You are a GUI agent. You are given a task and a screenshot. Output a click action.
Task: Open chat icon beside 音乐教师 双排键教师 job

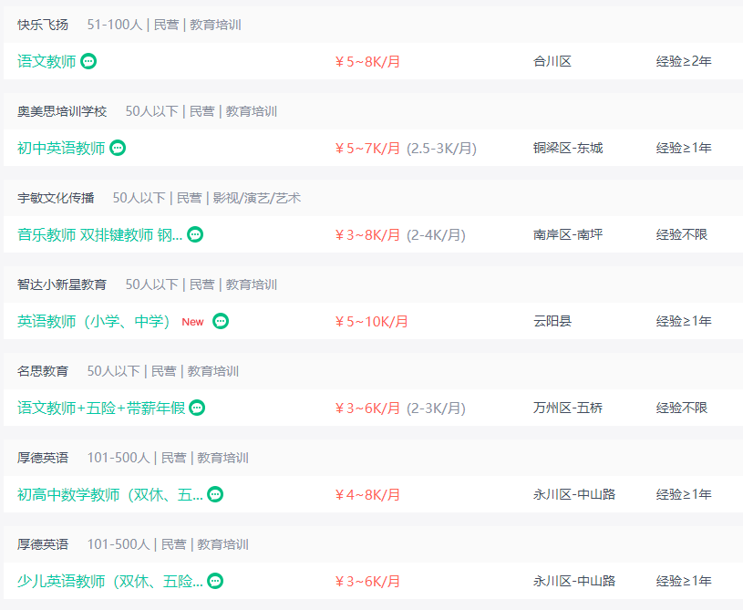pos(195,234)
